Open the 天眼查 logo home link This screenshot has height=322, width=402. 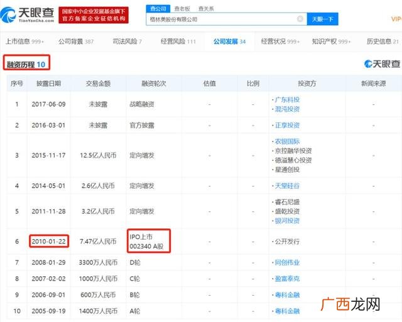point(27,15)
